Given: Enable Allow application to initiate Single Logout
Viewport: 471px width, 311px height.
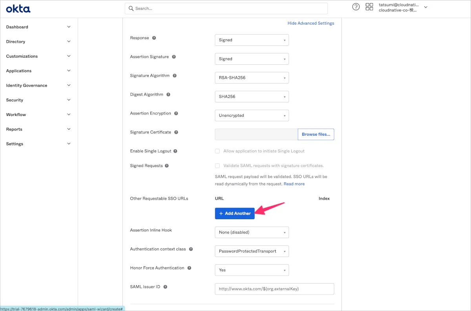Looking at the screenshot, I should 217,151.
